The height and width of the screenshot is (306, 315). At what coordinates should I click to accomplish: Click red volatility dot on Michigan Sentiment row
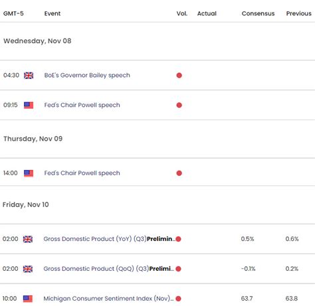point(178,299)
